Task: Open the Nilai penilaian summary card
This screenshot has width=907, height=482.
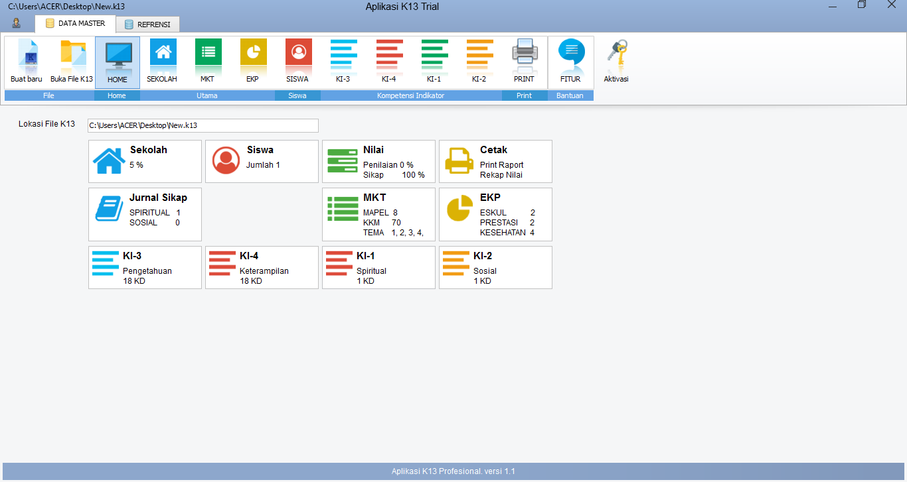Action: tap(378, 161)
